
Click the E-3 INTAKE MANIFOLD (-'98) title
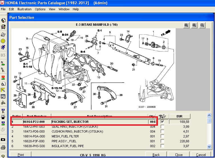97,25
